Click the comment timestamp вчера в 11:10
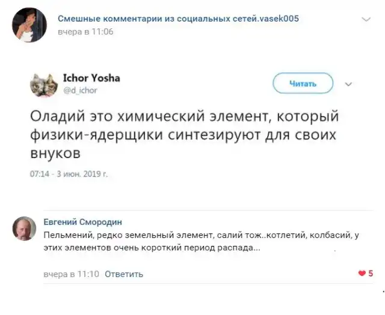Image resolution: width=385 pixels, height=315 pixels. (x=71, y=274)
